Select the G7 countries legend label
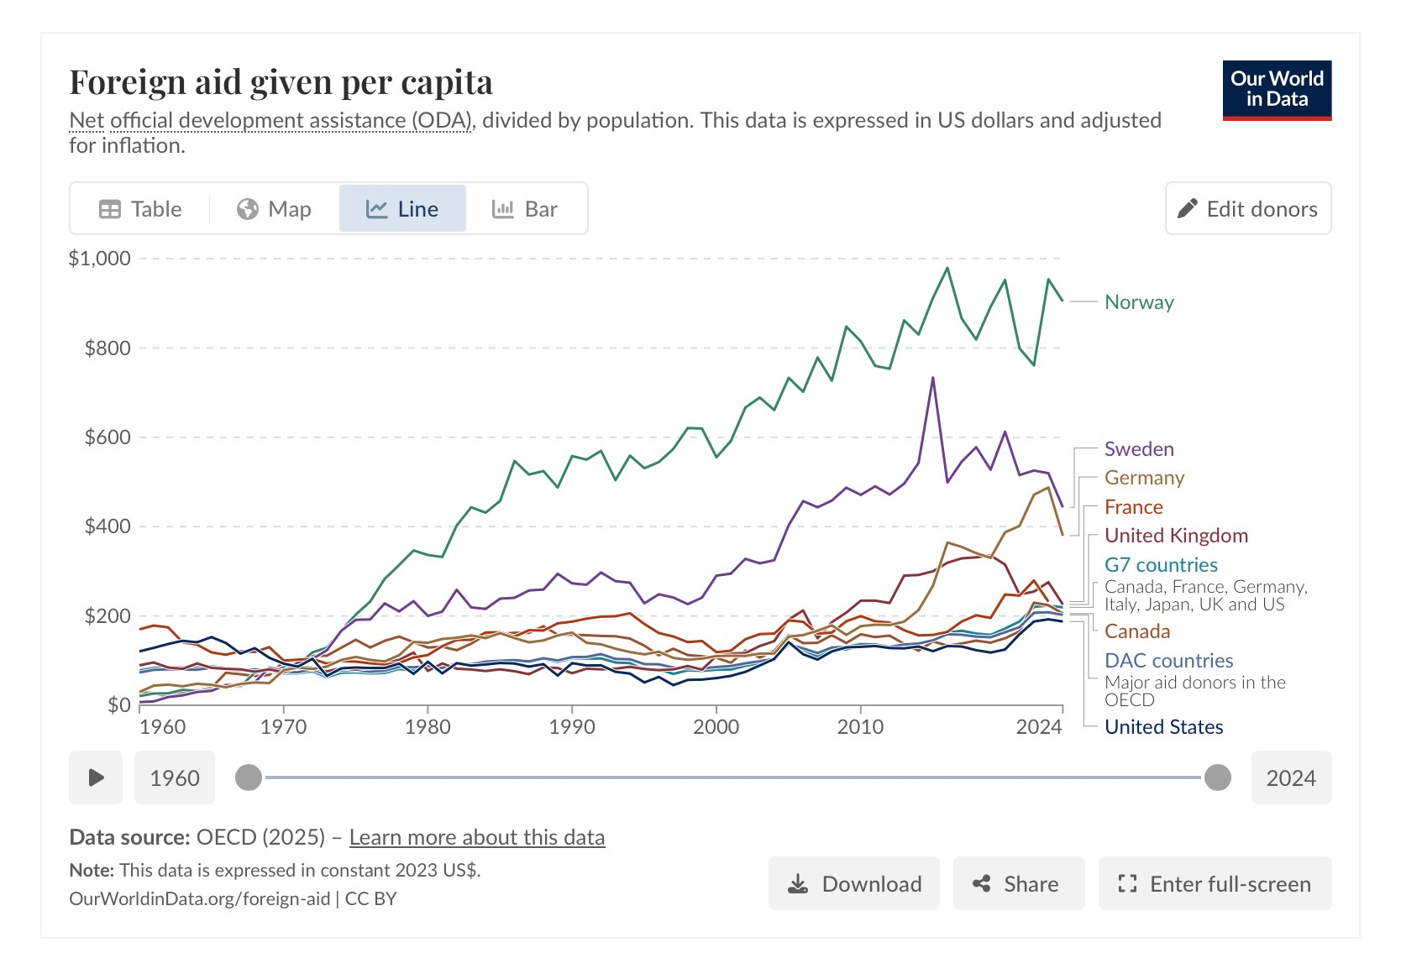This screenshot has height=979, width=1401. tap(1161, 565)
